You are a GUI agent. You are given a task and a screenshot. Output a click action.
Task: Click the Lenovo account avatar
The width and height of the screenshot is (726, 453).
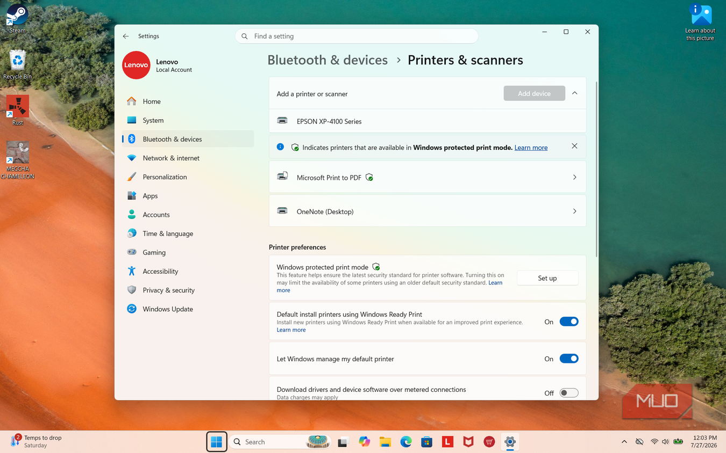[x=136, y=65]
